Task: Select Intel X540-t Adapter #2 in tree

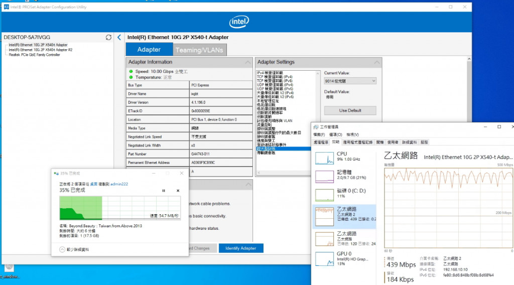Action: click(40, 50)
